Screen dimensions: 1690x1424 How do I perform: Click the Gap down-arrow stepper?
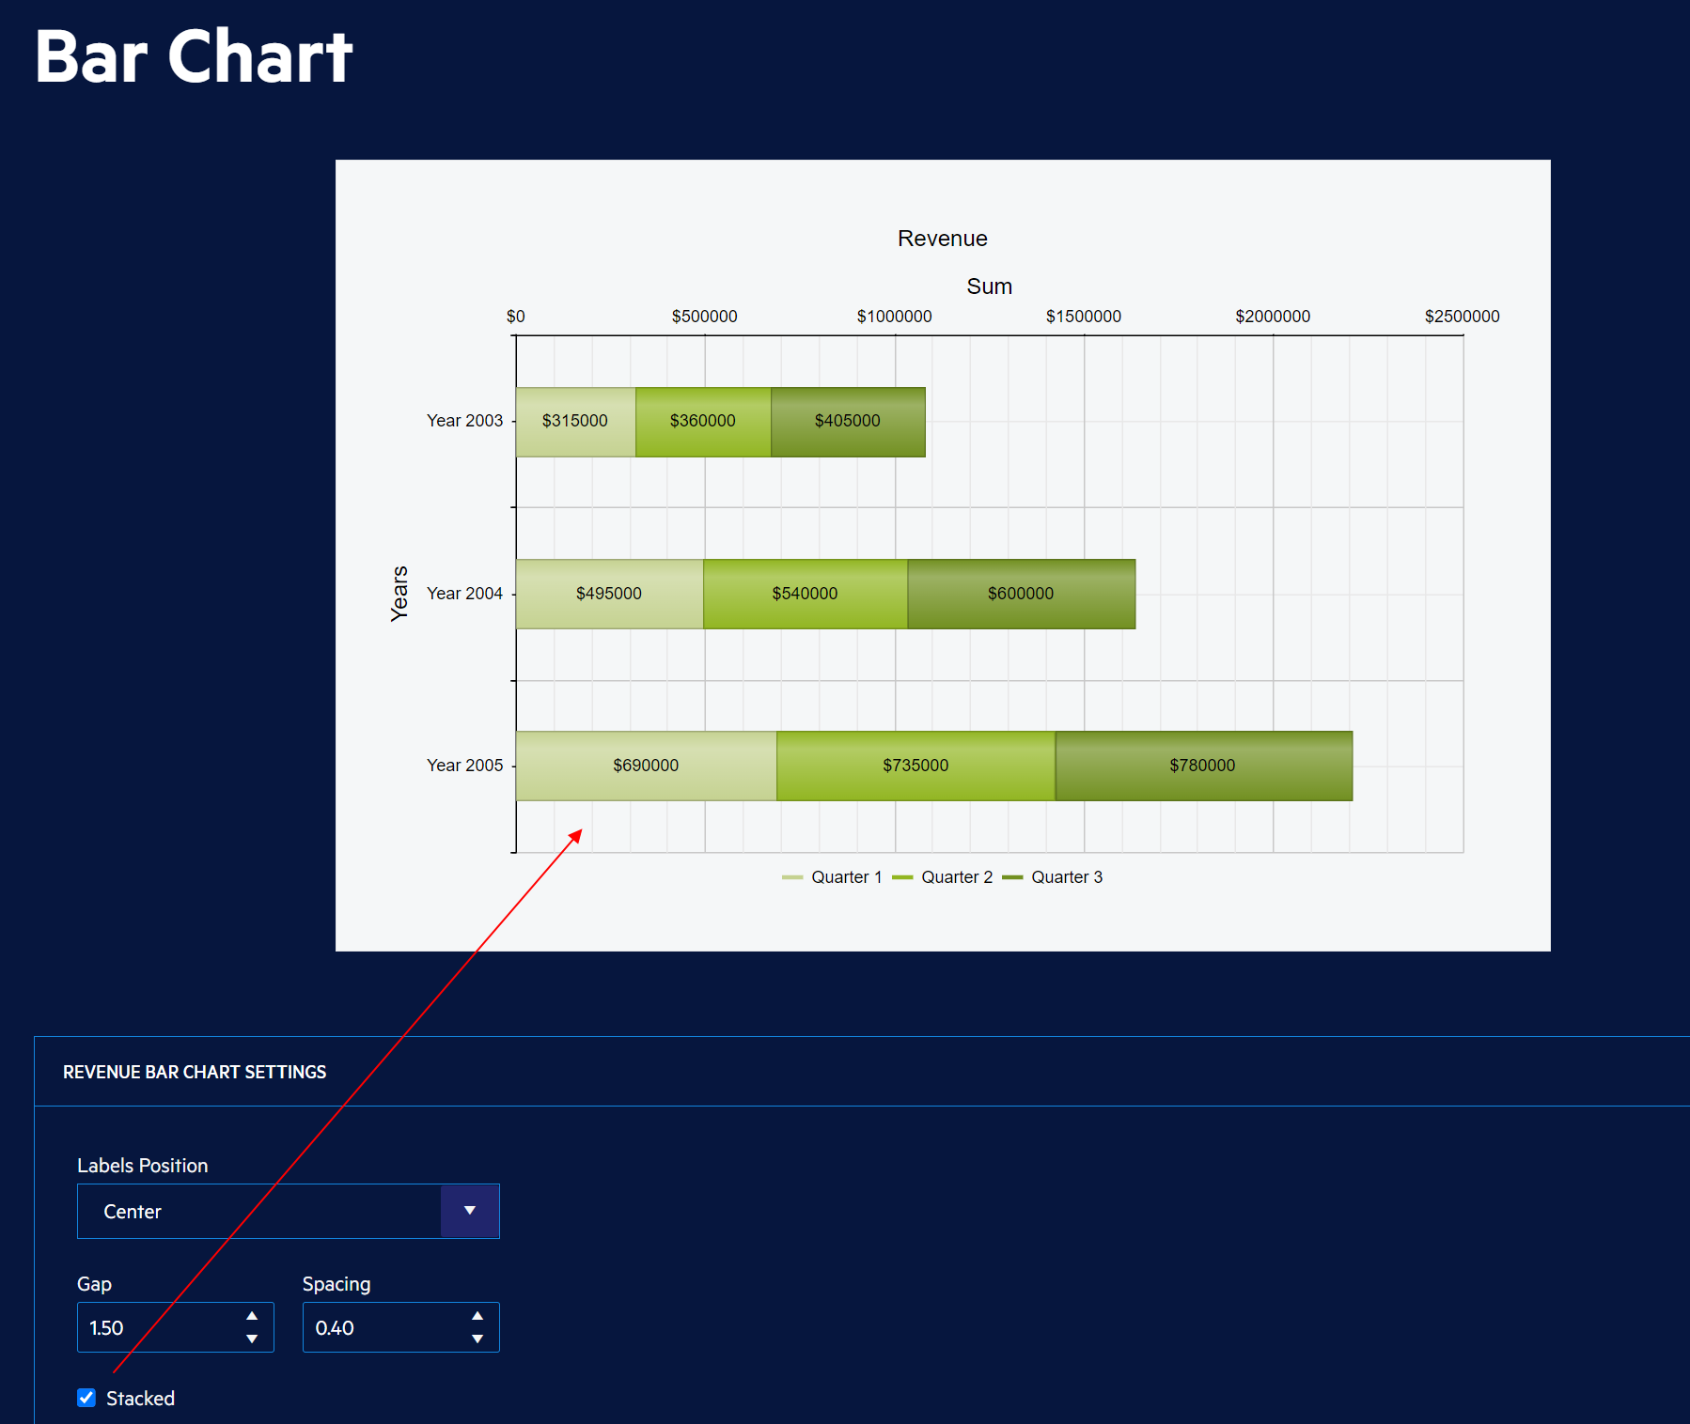click(251, 1339)
